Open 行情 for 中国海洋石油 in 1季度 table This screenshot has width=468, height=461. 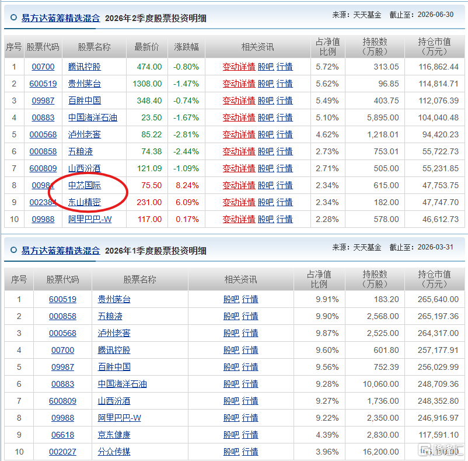point(250,384)
